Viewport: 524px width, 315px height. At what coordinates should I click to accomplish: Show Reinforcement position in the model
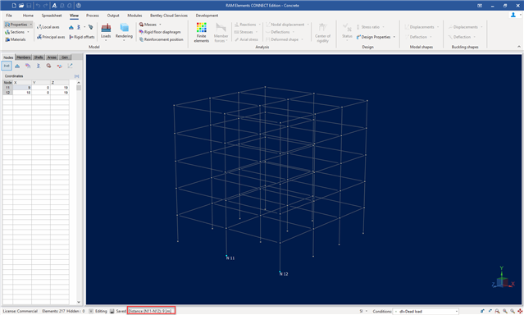click(161, 39)
